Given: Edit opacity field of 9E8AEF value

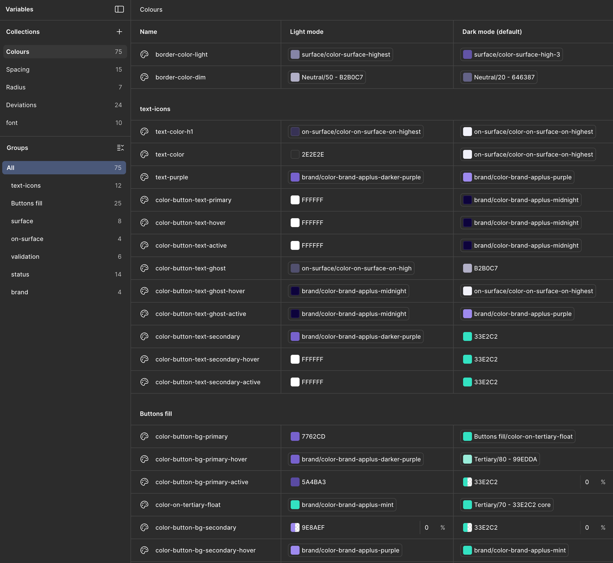Looking at the screenshot, I should 426,528.
